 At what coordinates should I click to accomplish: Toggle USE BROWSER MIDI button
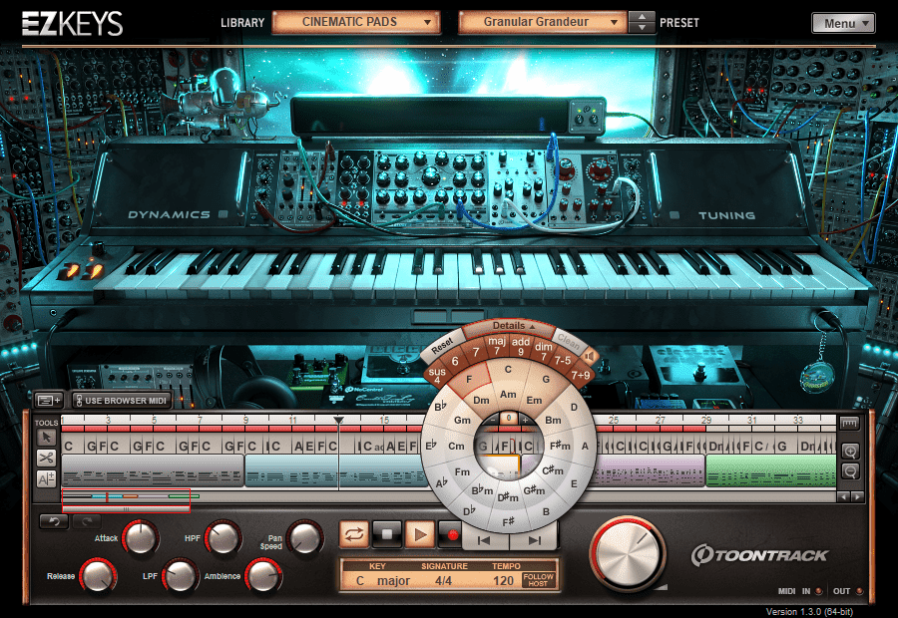(x=122, y=401)
